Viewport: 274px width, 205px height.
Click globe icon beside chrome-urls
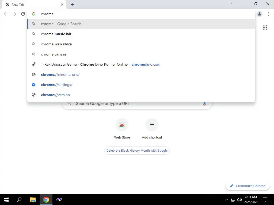pyautogui.click(x=34, y=74)
